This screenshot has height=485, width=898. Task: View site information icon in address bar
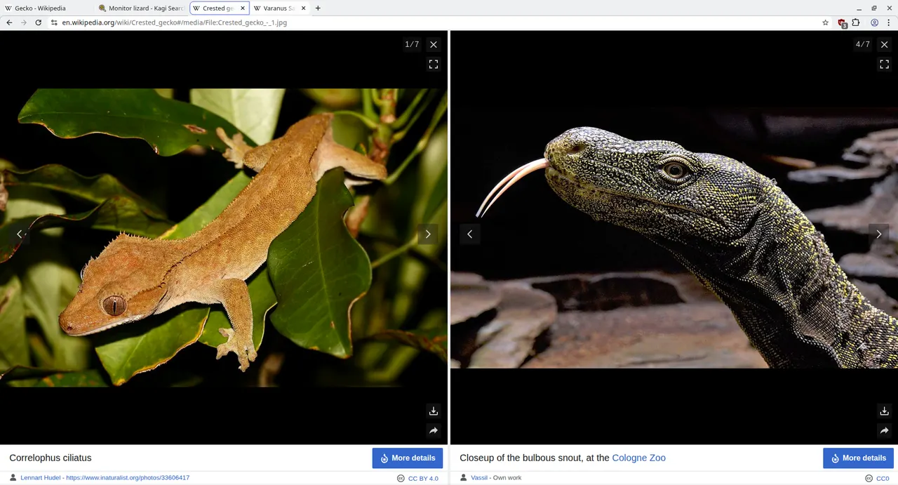click(x=54, y=22)
